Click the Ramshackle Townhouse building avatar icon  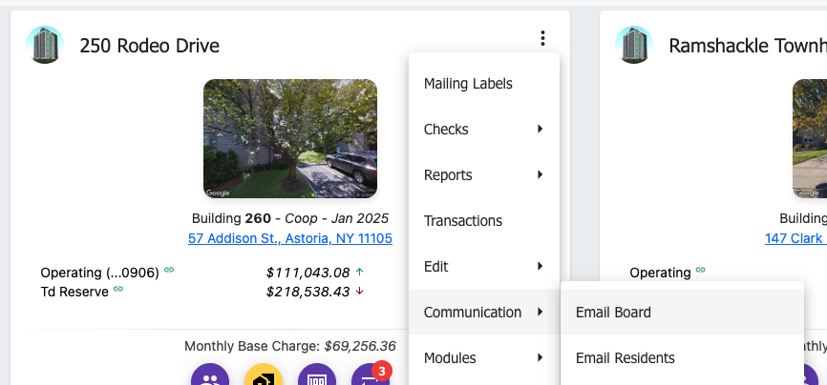pos(634,45)
